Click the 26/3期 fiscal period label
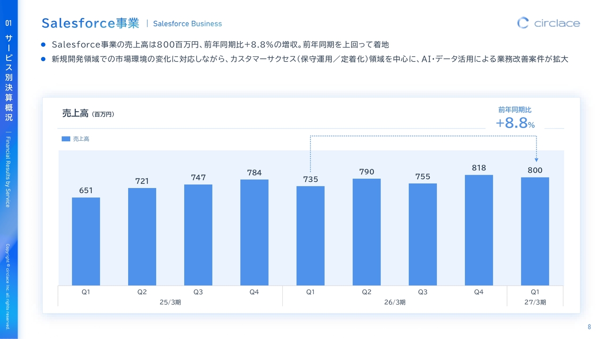This screenshot has width=603, height=339. pos(395,302)
